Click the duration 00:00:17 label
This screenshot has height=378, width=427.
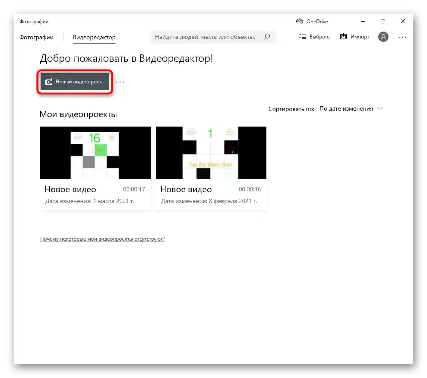click(x=134, y=189)
